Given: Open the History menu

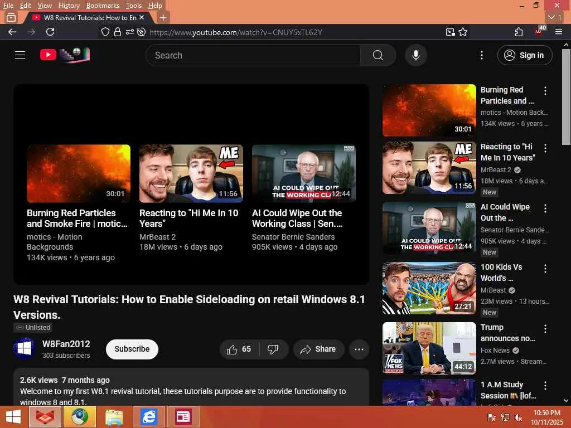Looking at the screenshot, I should 69,6.
